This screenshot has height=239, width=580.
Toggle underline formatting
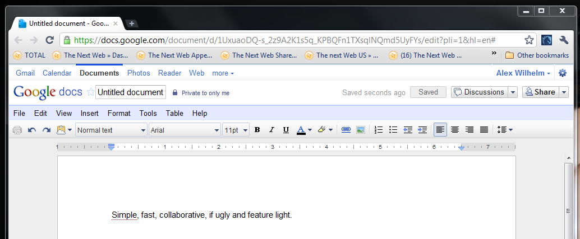click(286, 130)
